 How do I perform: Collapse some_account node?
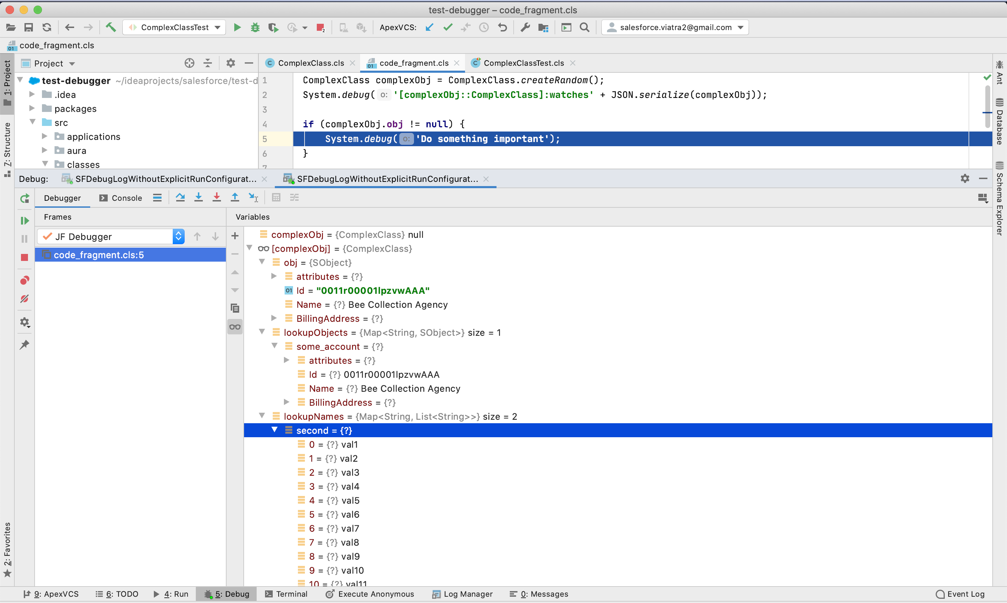click(x=274, y=346)
